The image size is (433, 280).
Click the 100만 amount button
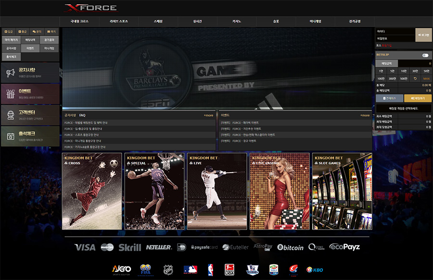[381, 79]
